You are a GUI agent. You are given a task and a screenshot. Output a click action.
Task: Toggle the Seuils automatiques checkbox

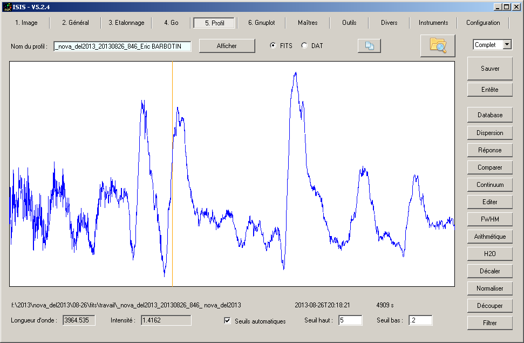click(x=227, y=321)
